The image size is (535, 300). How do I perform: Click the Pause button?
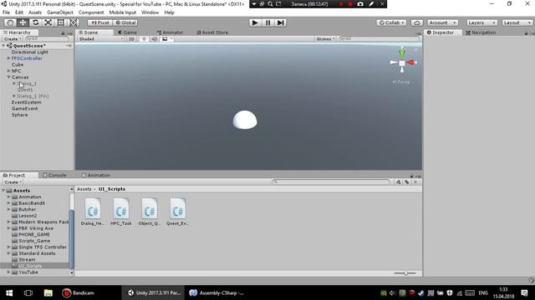267,22
